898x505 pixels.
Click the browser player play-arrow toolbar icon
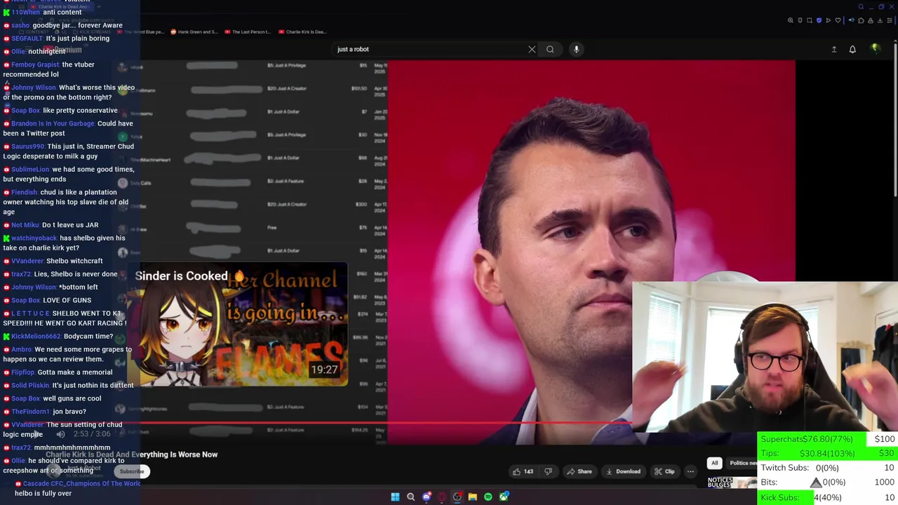pos(829,20)
